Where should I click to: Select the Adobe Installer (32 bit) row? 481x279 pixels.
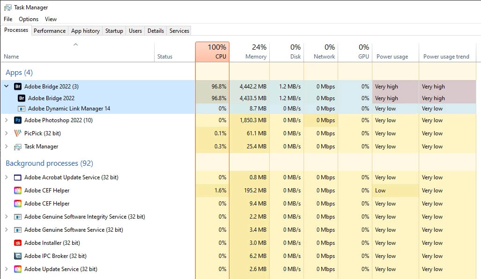tap(238, 243)
